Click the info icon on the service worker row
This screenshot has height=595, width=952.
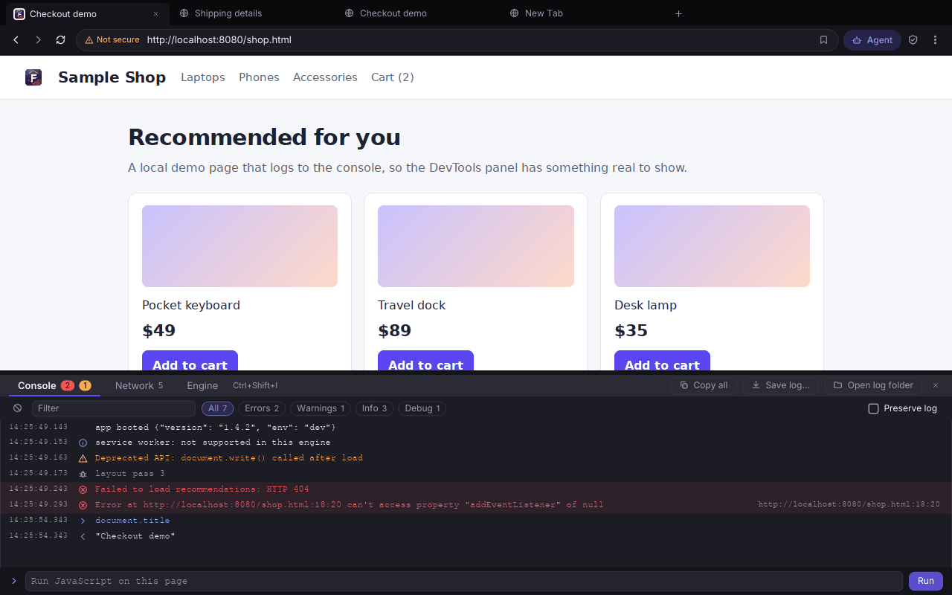pyautogui.click(x=83, y=443)
